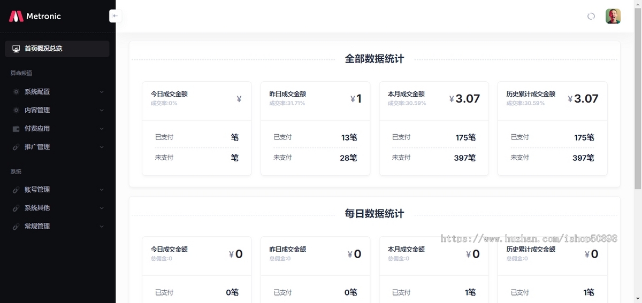642x303 pixels.
Task: Expand the 常规管理 chevron
Action: click(102, 227)
